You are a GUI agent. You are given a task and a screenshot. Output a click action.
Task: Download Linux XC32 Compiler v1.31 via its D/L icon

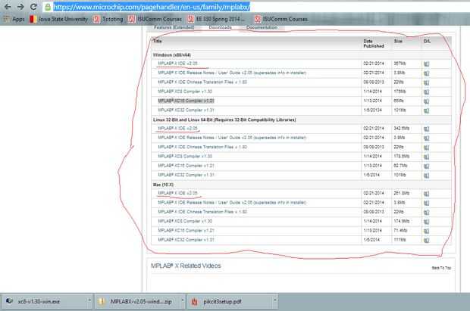pyautogui.click(x=426, y=175)
